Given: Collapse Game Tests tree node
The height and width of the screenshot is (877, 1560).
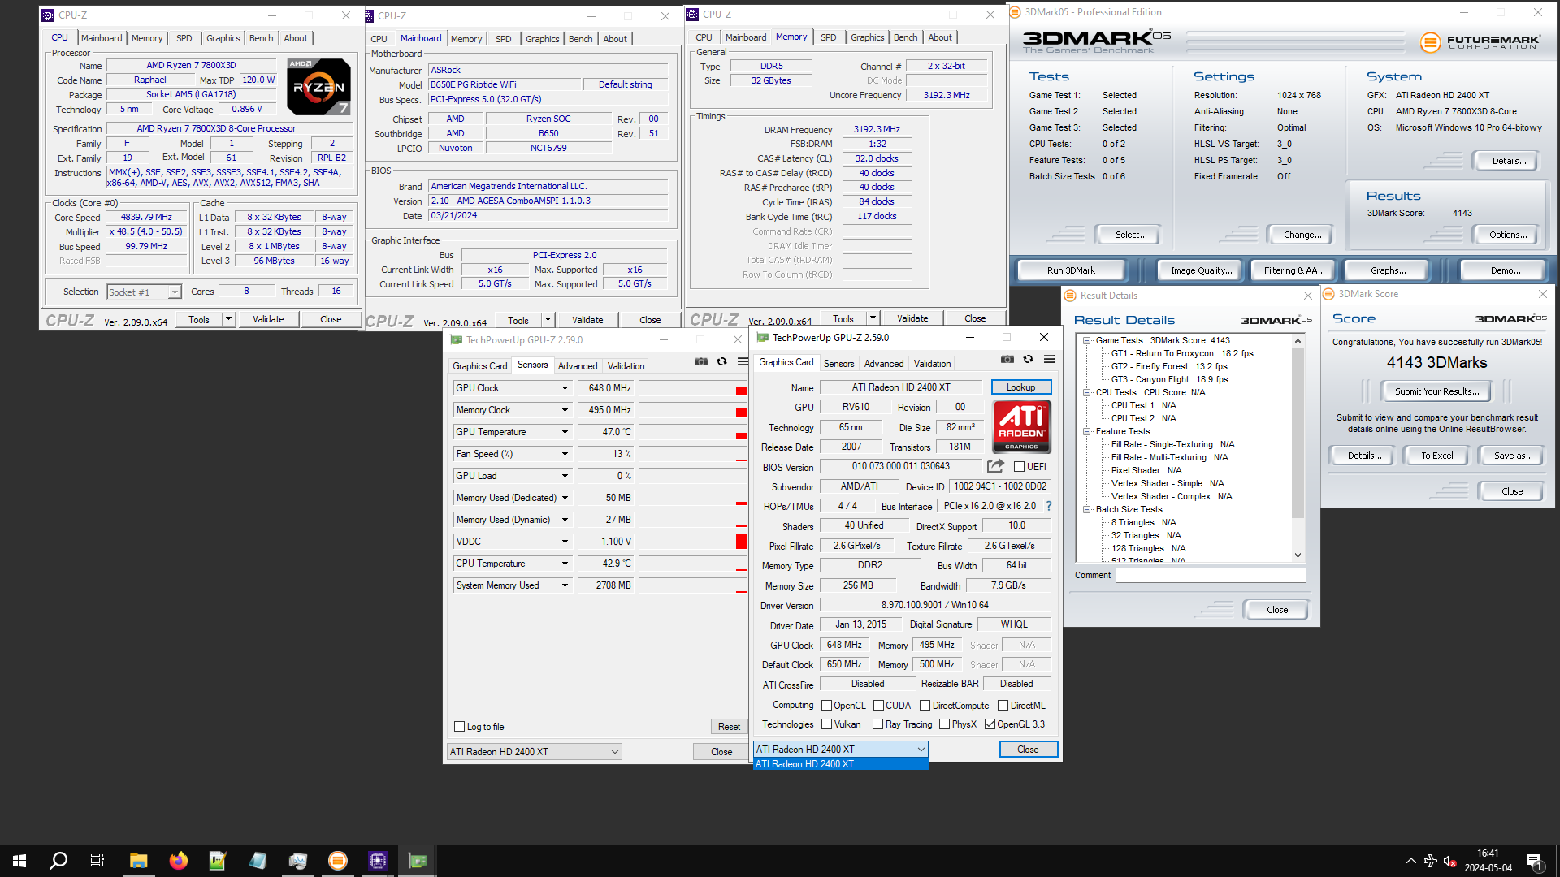Looking at the screenshot, I should pos(1086,340).
